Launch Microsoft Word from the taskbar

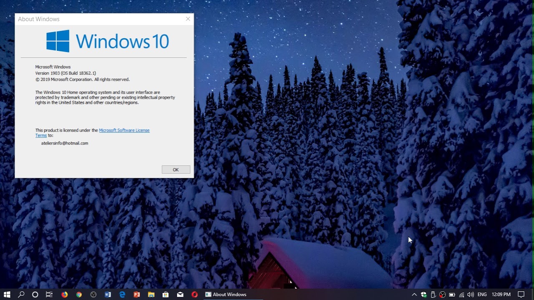tap(108, 295)
